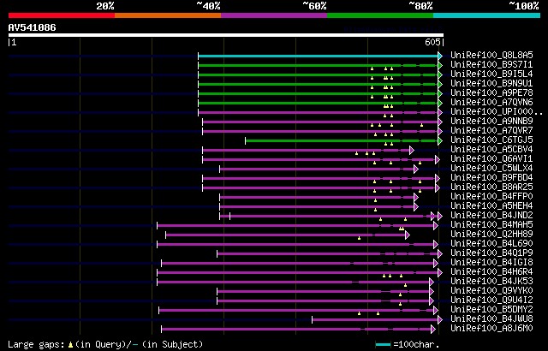Select the UniRef100_B5DMY2 label
This screenshot has height=351, width=548.
pyautogui.click(x=491, y=310)
